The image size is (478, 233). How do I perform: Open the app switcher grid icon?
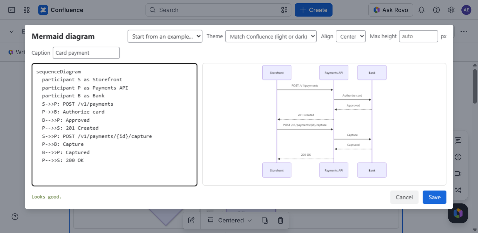(26, 10)
